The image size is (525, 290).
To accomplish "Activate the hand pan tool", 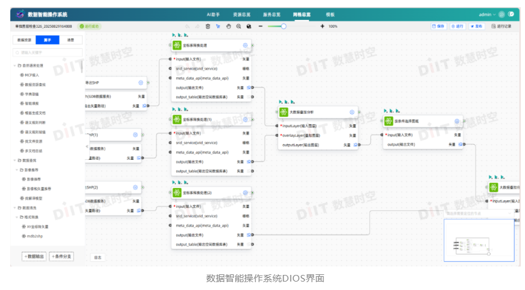I will (x=228, y=27).
